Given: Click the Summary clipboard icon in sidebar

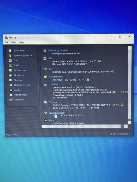Looking at the screenshot, I should (10, 50).
